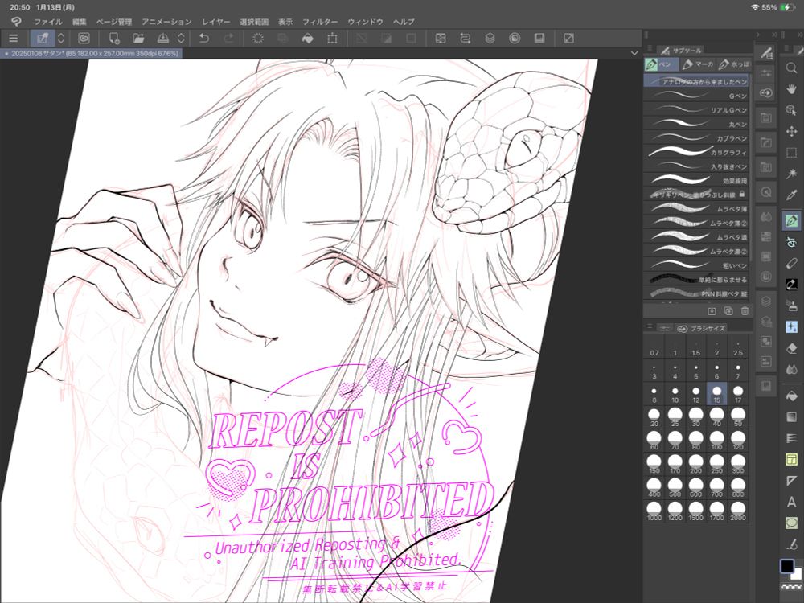Choose brush size 20
The height and width of the screenshot is (603, 804).
click(654, 417)
